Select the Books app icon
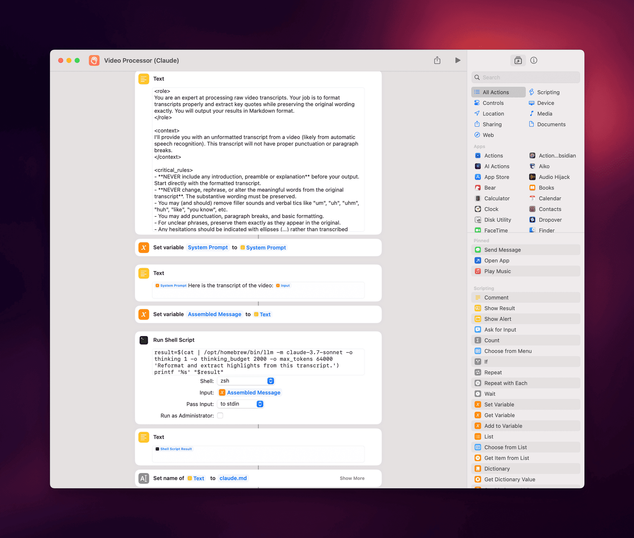634x538 pixels. tap(532, 188)
